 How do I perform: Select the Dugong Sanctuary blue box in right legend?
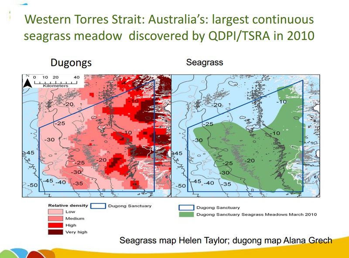pos(186,208)
